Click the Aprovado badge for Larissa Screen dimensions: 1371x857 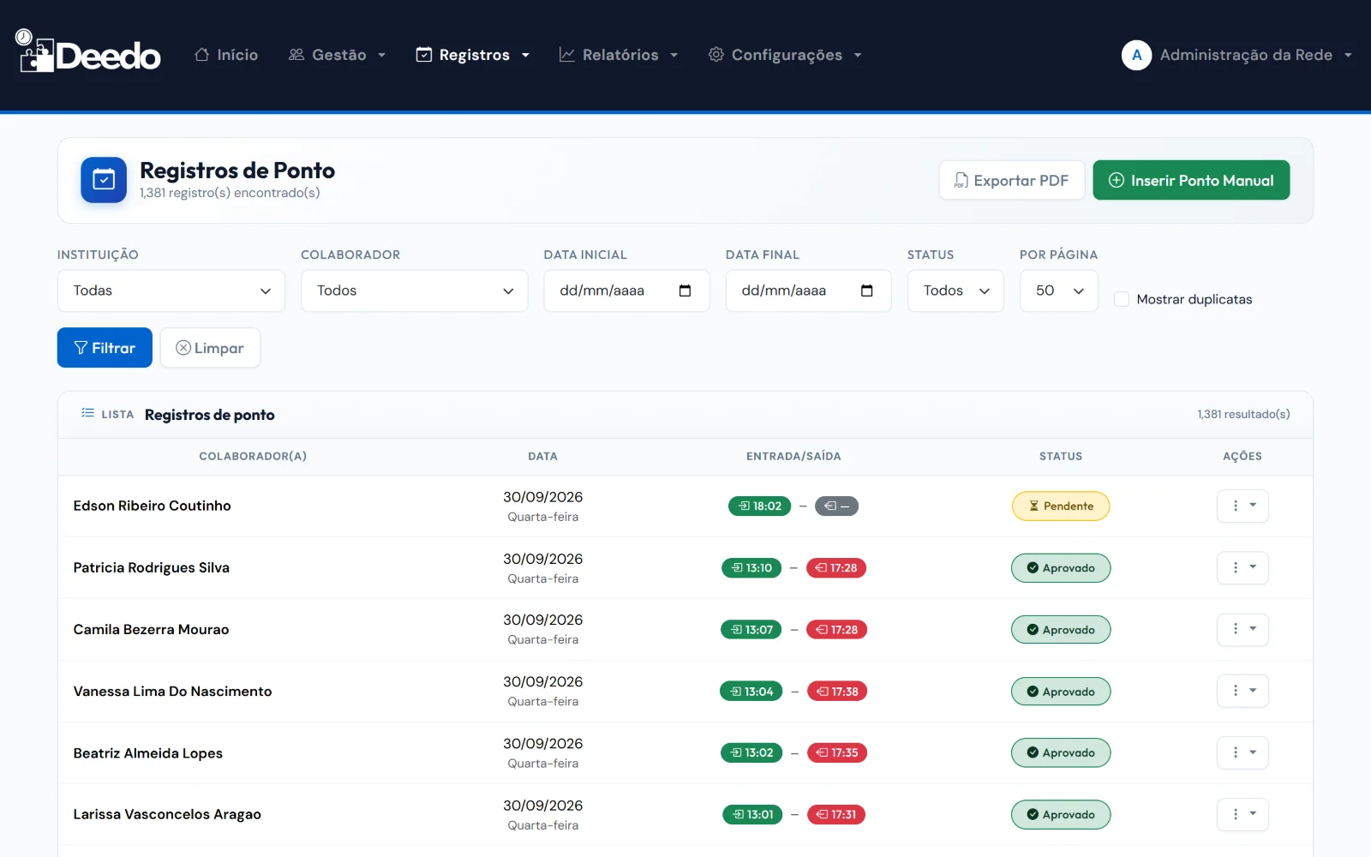tap(1061, 814)
